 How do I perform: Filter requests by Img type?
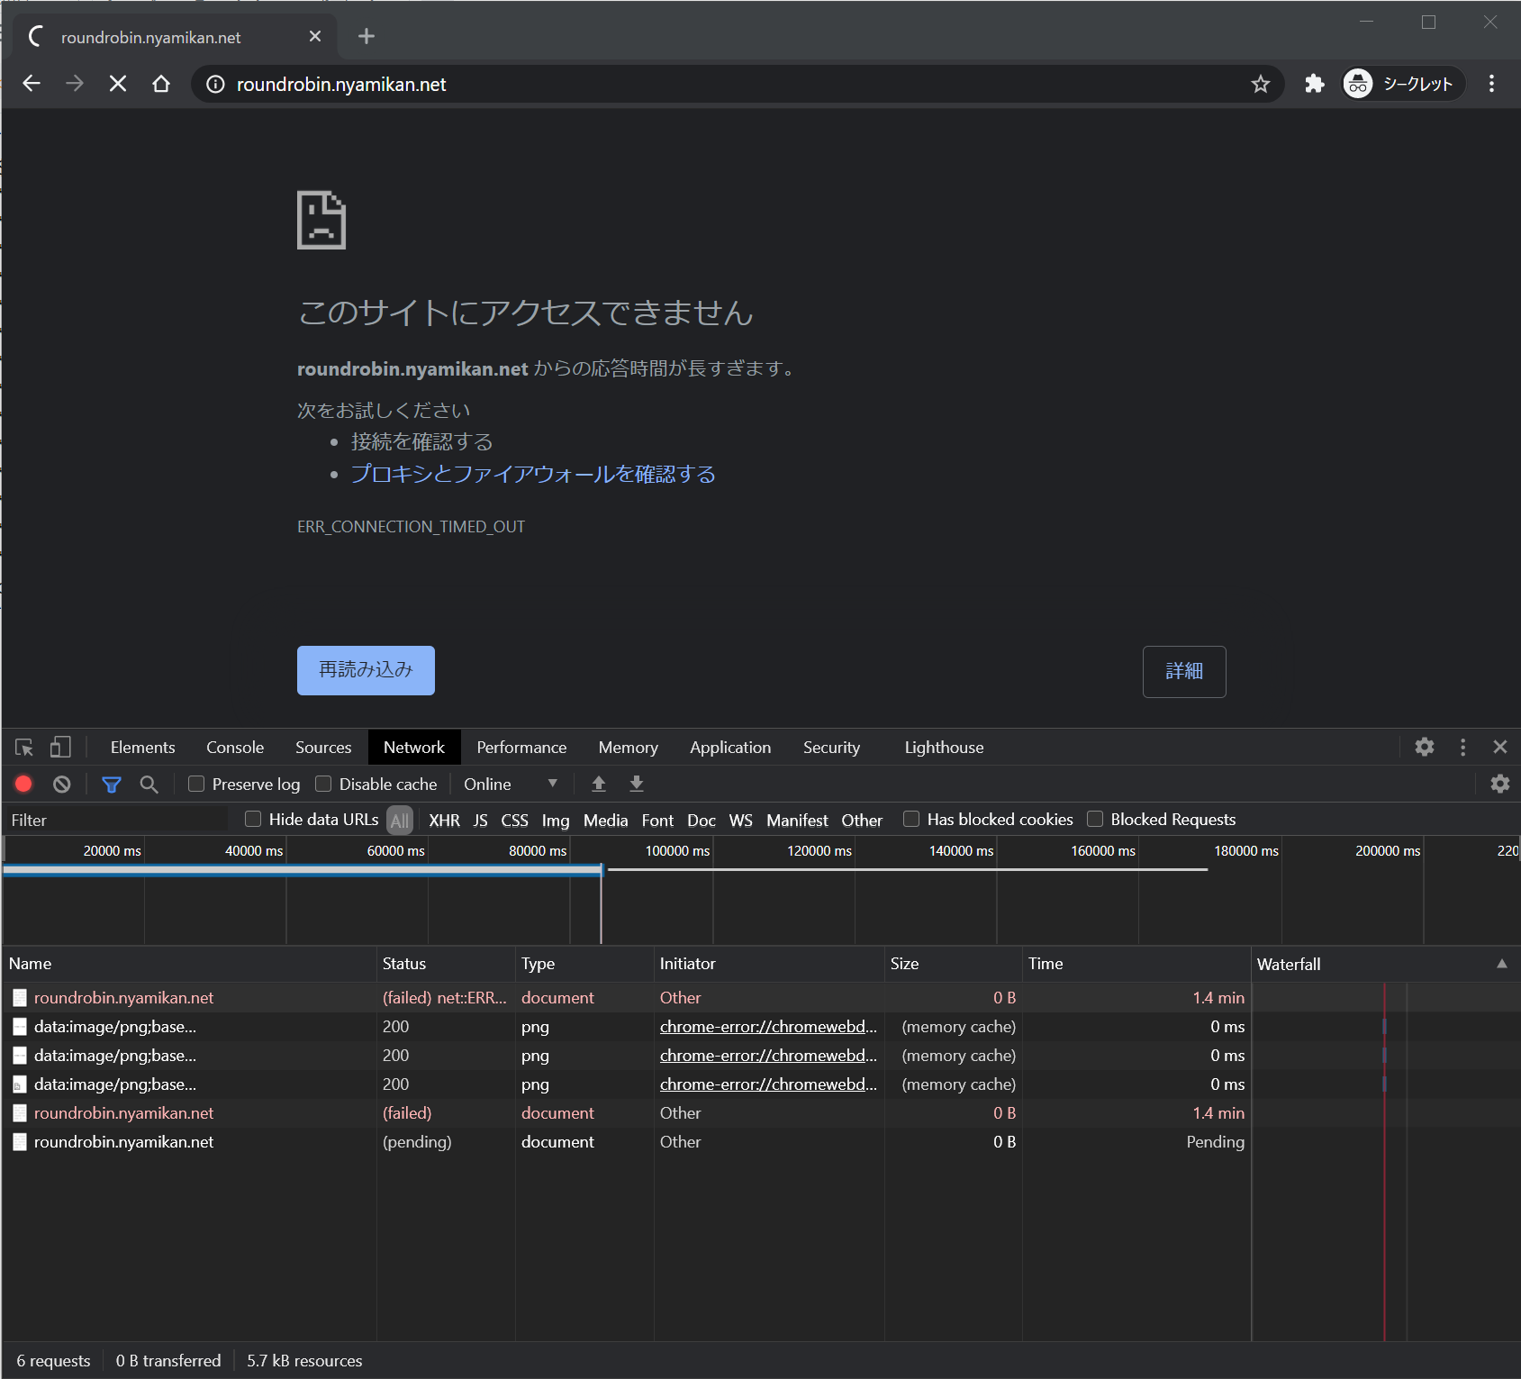click(556, 820)
